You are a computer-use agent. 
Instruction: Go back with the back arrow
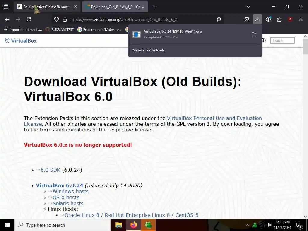(7, 19)
